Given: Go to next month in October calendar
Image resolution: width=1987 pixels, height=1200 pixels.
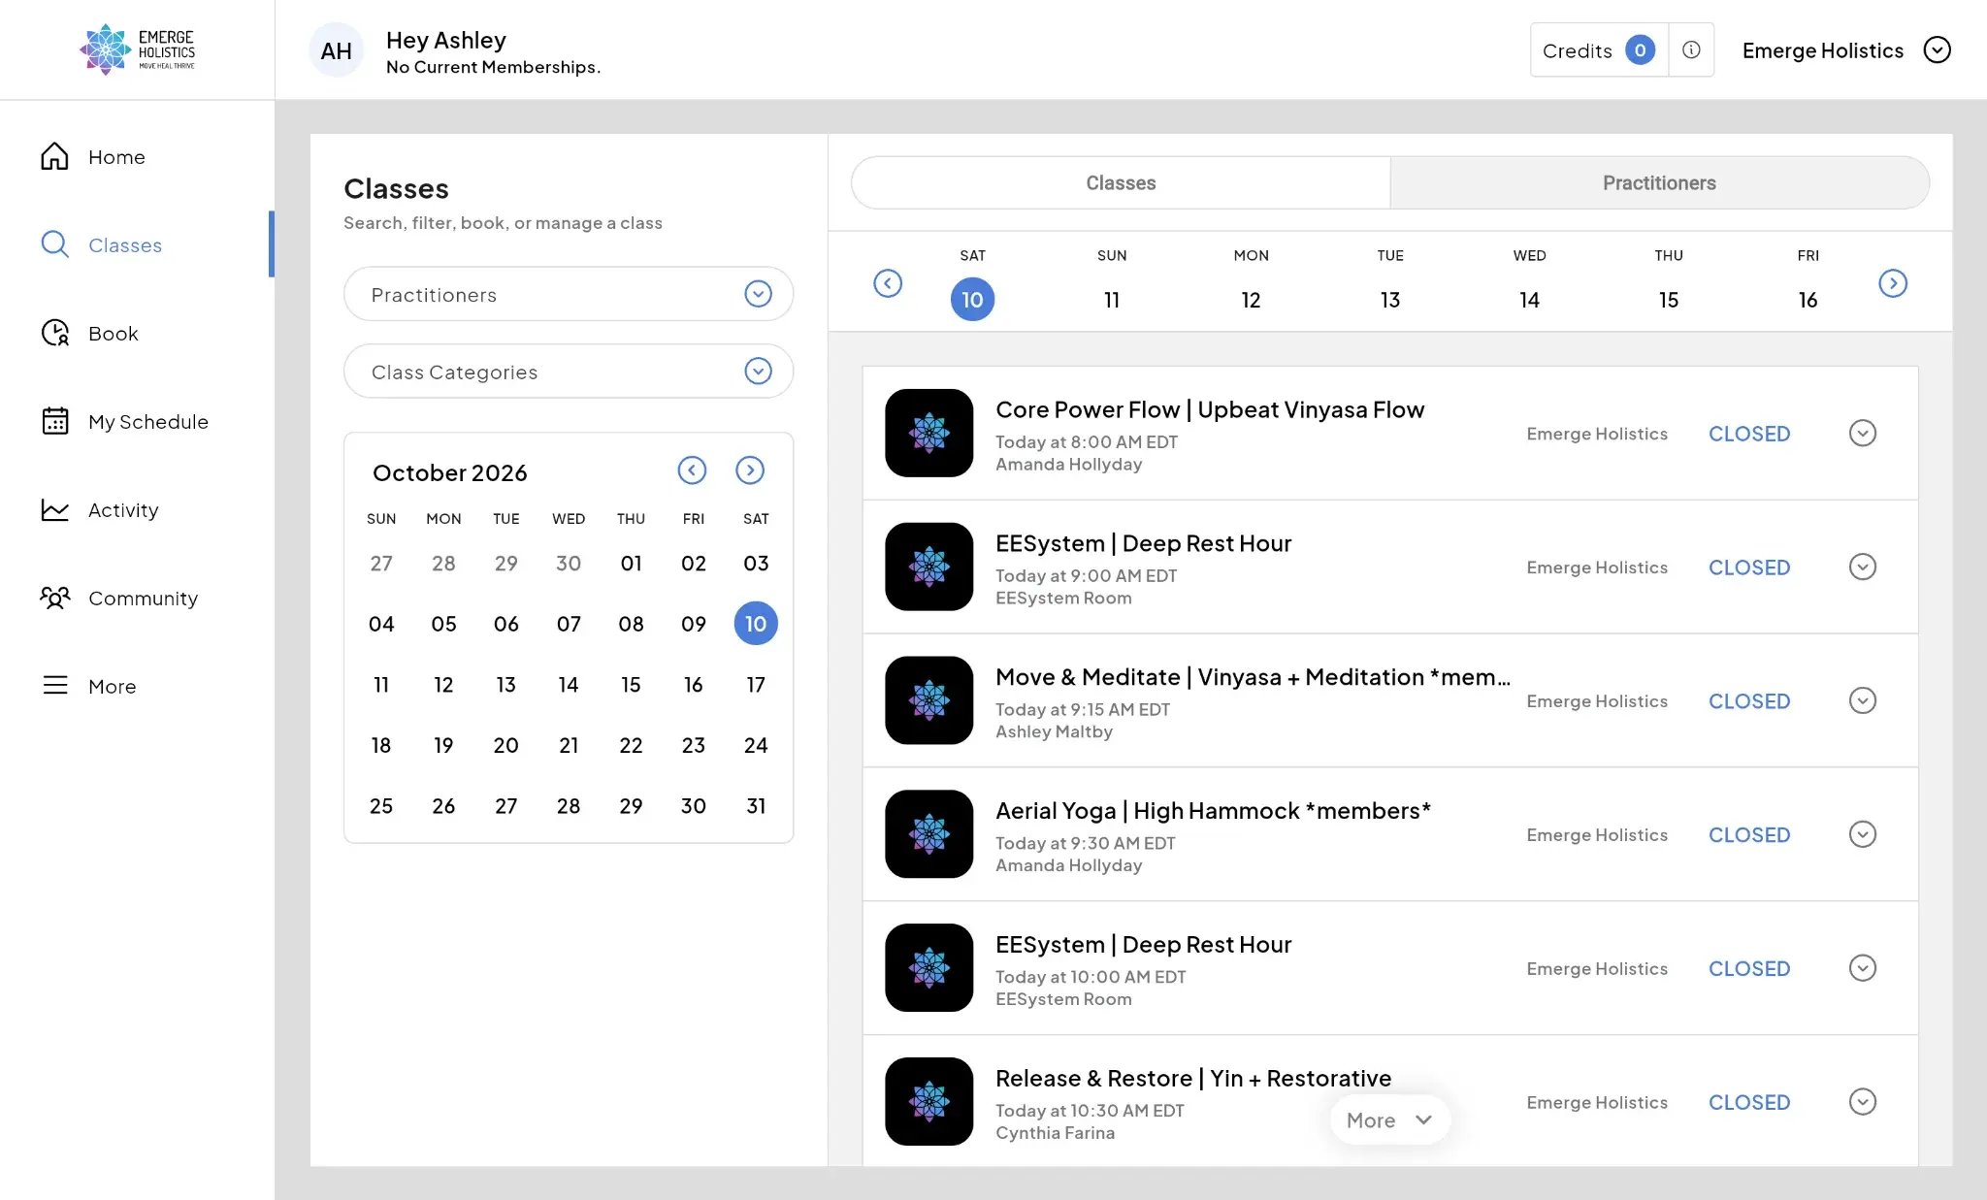Looking at the screenshot, I should (750, 470).
